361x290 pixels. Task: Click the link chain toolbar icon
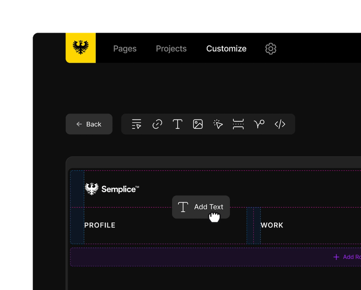[157, 124]
